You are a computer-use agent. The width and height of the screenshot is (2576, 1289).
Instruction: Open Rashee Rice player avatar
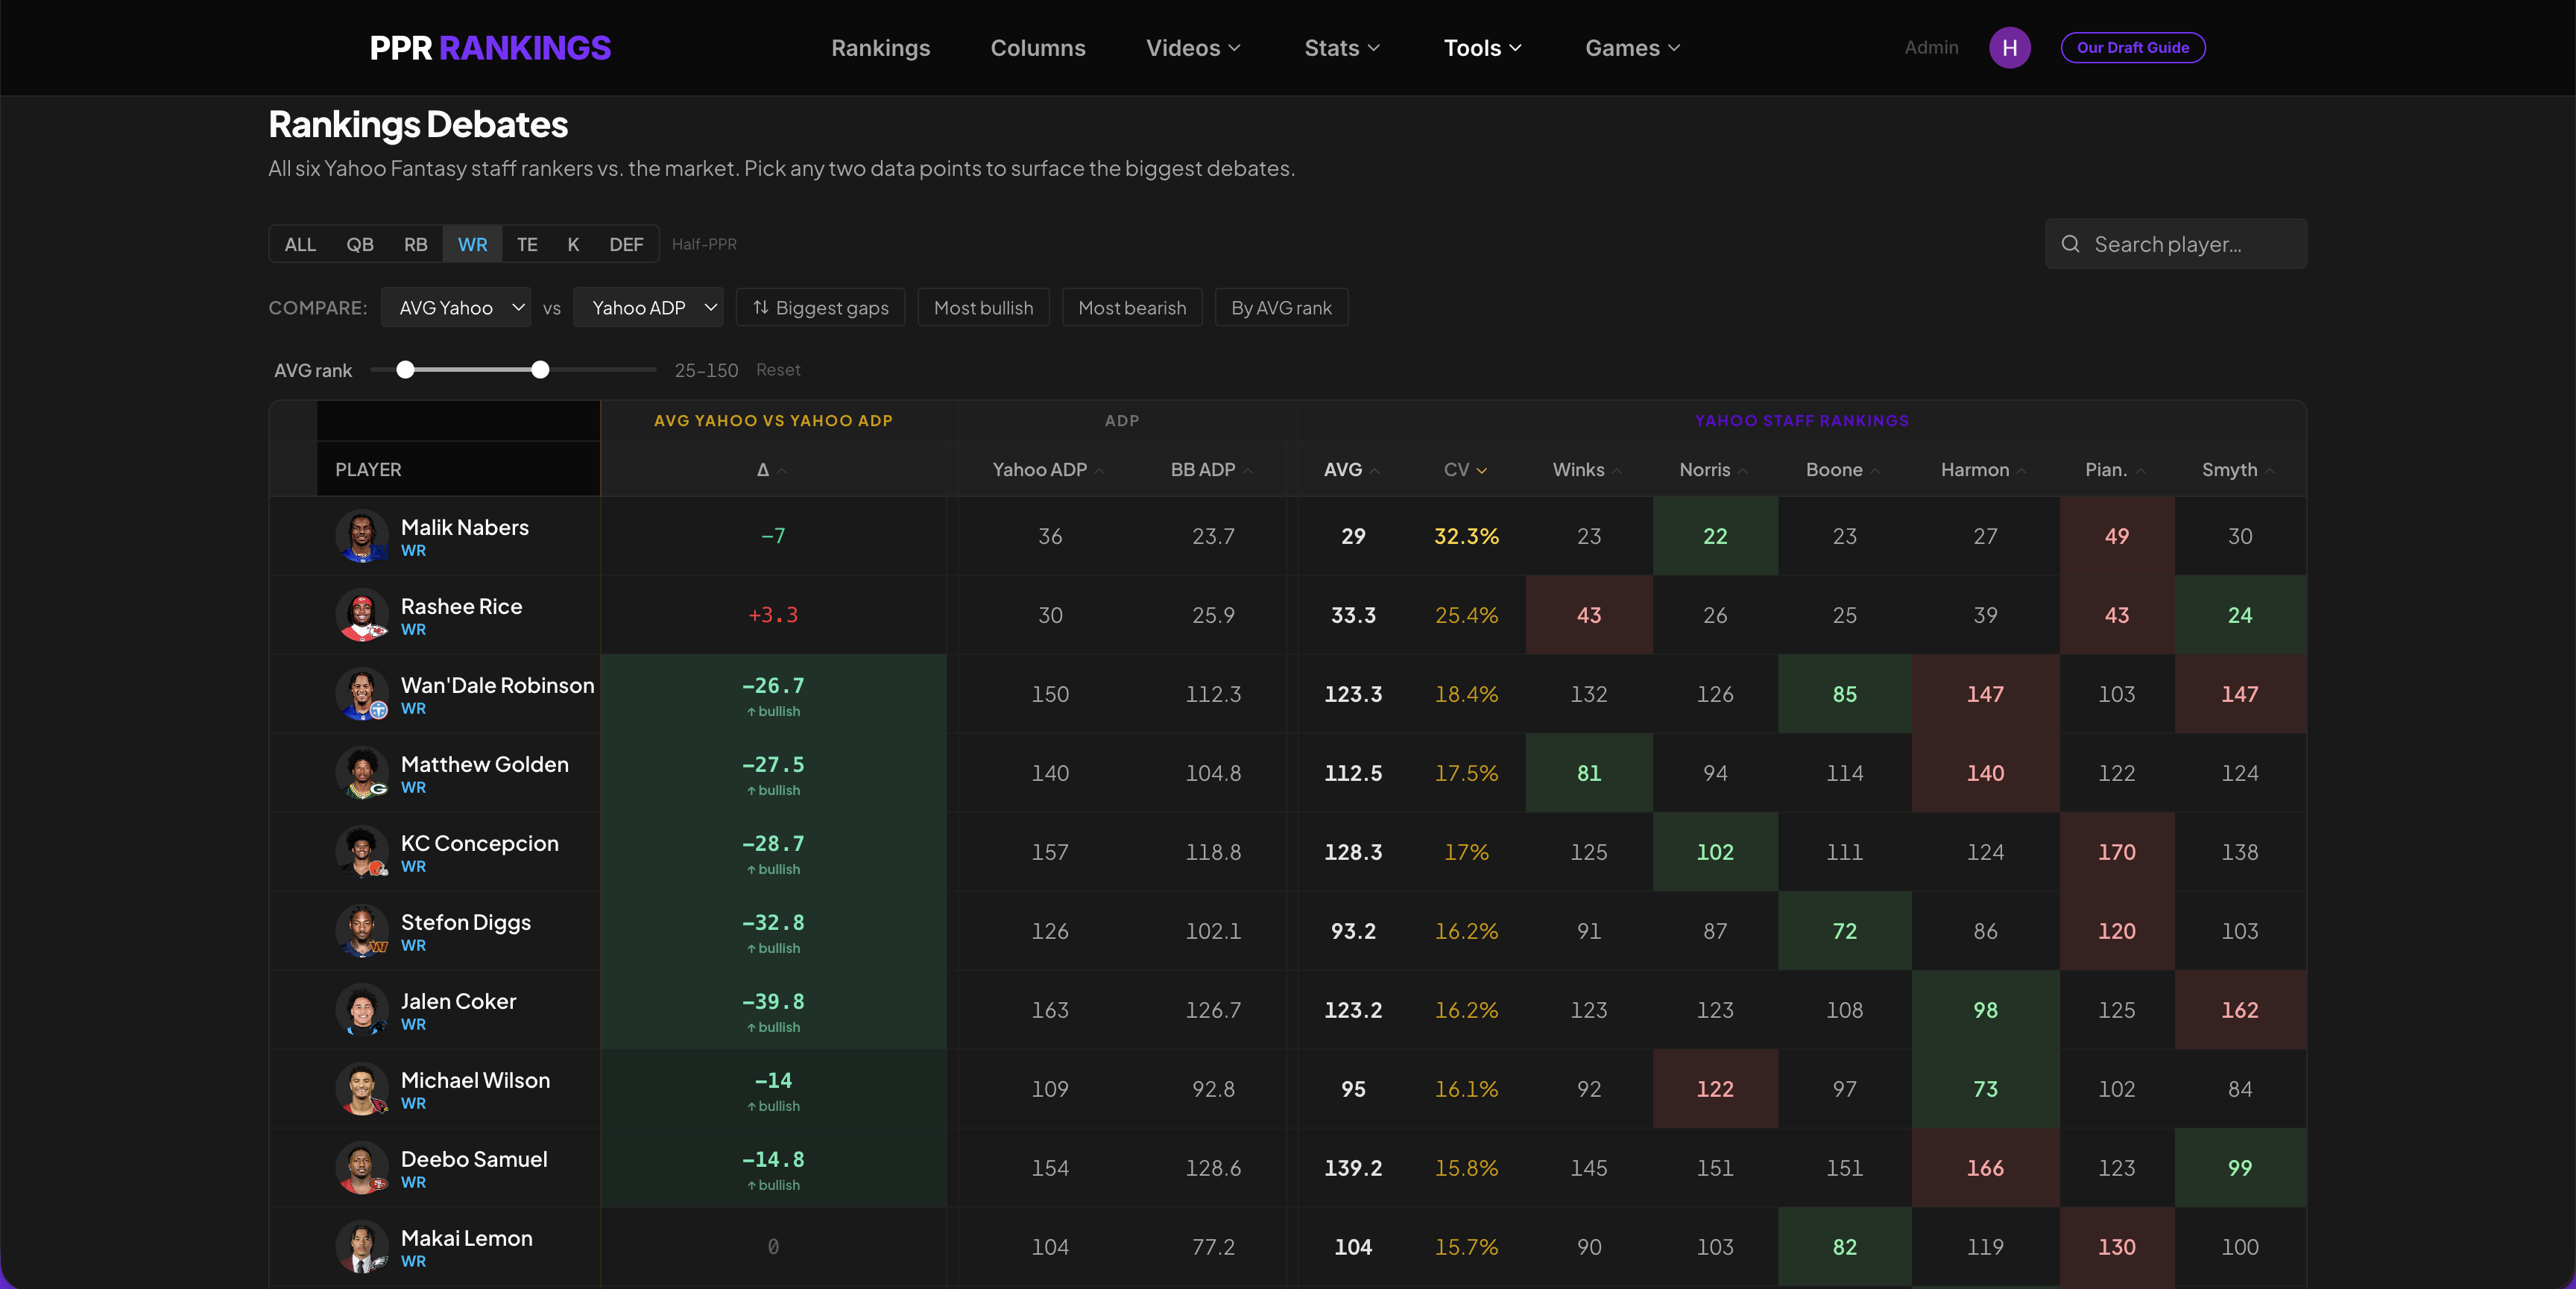362,615
